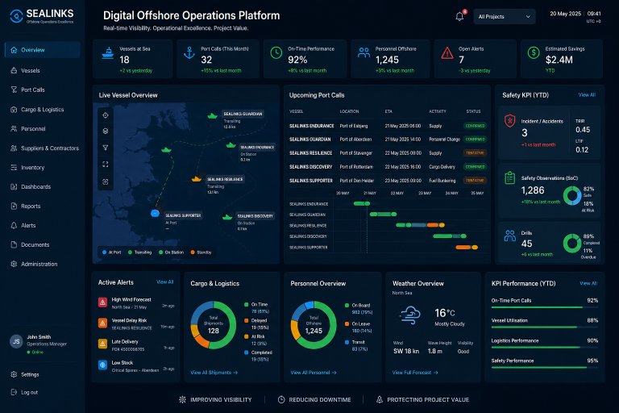Select SEALINKS GUARDIAN vessel marker on map

pos(213,116)
